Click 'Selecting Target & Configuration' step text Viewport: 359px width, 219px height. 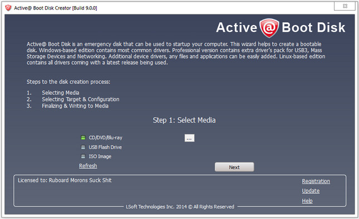[x=80, y=99]
